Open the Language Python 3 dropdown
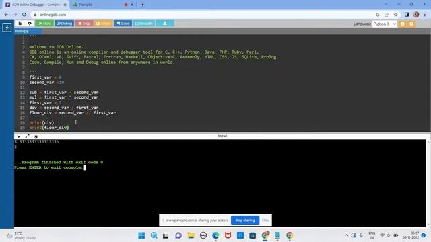Viewport: 431px width, 242px height. pyautogui.click(x=385, y=24)
